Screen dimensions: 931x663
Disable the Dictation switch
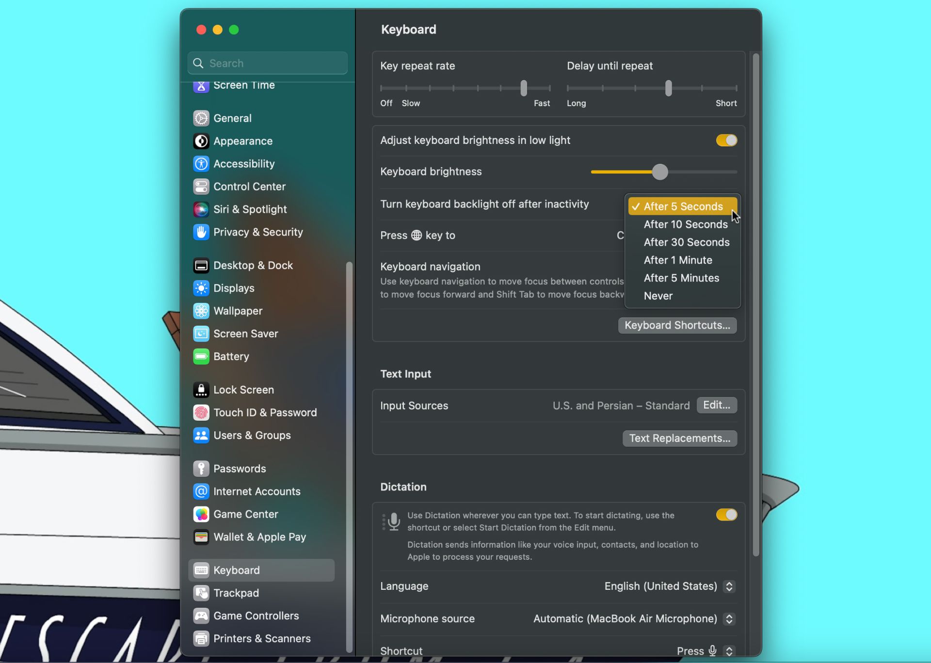click(x=726, y=515)
